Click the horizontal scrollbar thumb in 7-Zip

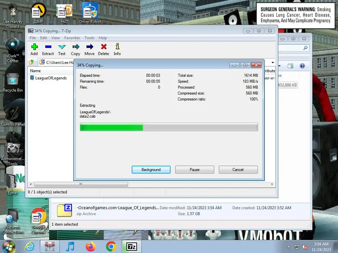81,184
